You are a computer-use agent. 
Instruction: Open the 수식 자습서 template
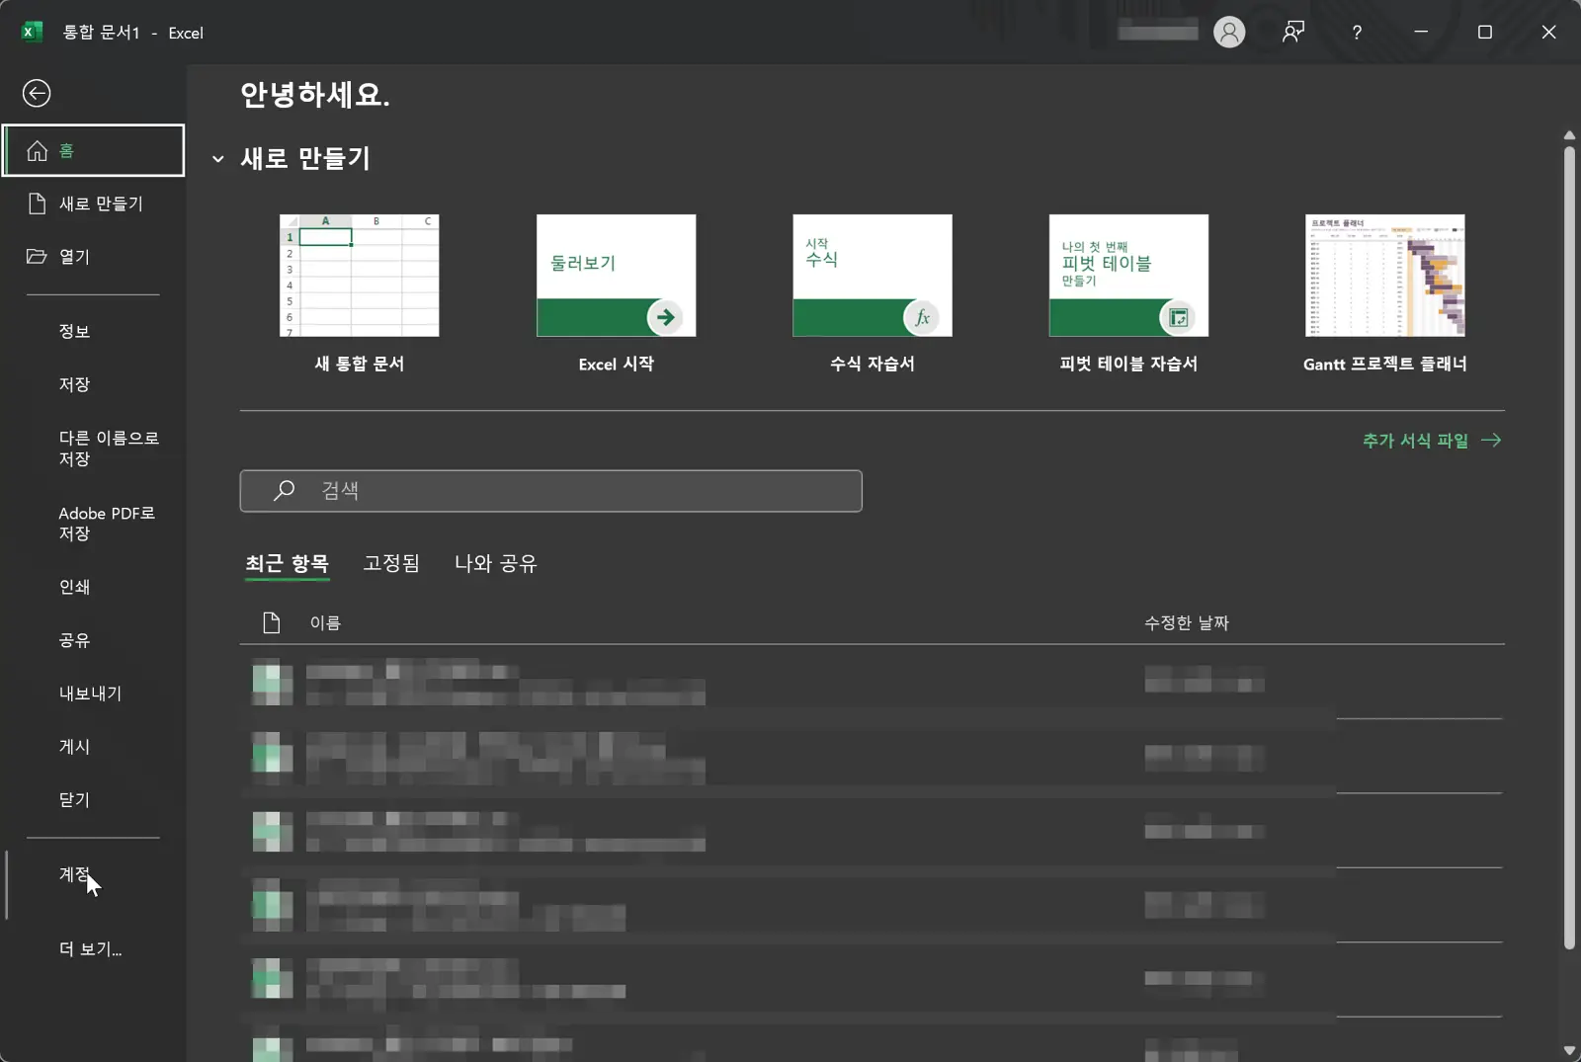pyautogui.click(x=873, y=294)
